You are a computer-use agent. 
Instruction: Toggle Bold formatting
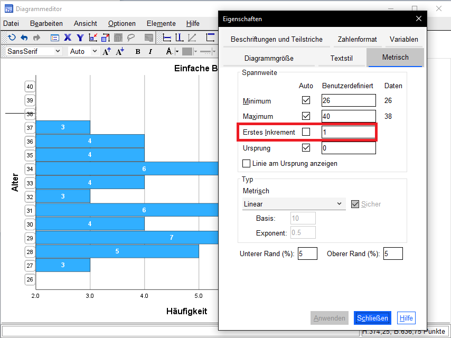click(138, 51)
